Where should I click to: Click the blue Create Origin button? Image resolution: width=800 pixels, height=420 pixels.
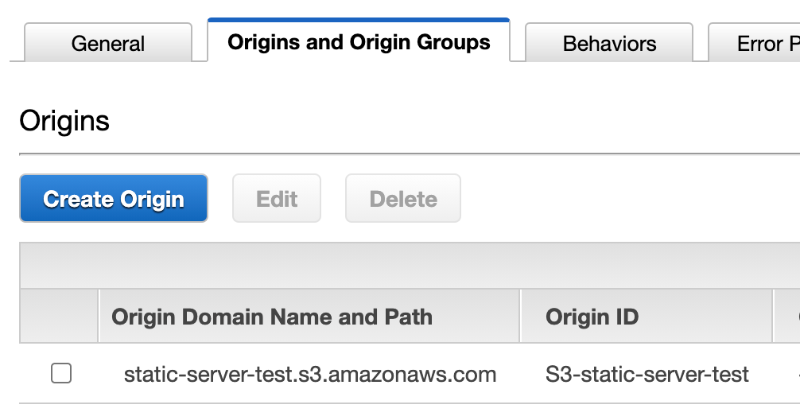pos(114,198)
